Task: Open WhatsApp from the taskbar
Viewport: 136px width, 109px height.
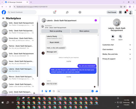Action: [18, 98]
